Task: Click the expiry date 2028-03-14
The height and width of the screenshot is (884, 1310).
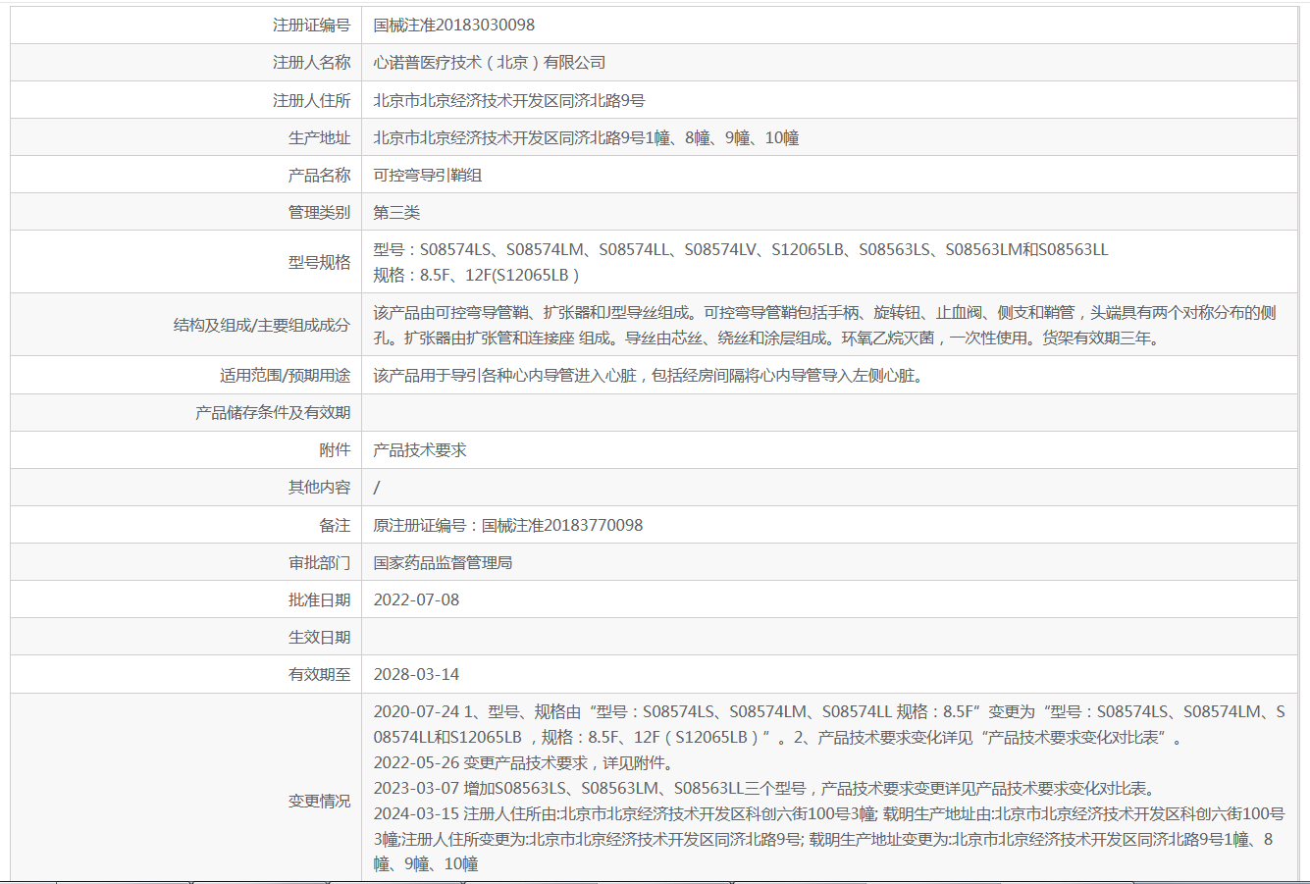Action: [x=416, y=674]
